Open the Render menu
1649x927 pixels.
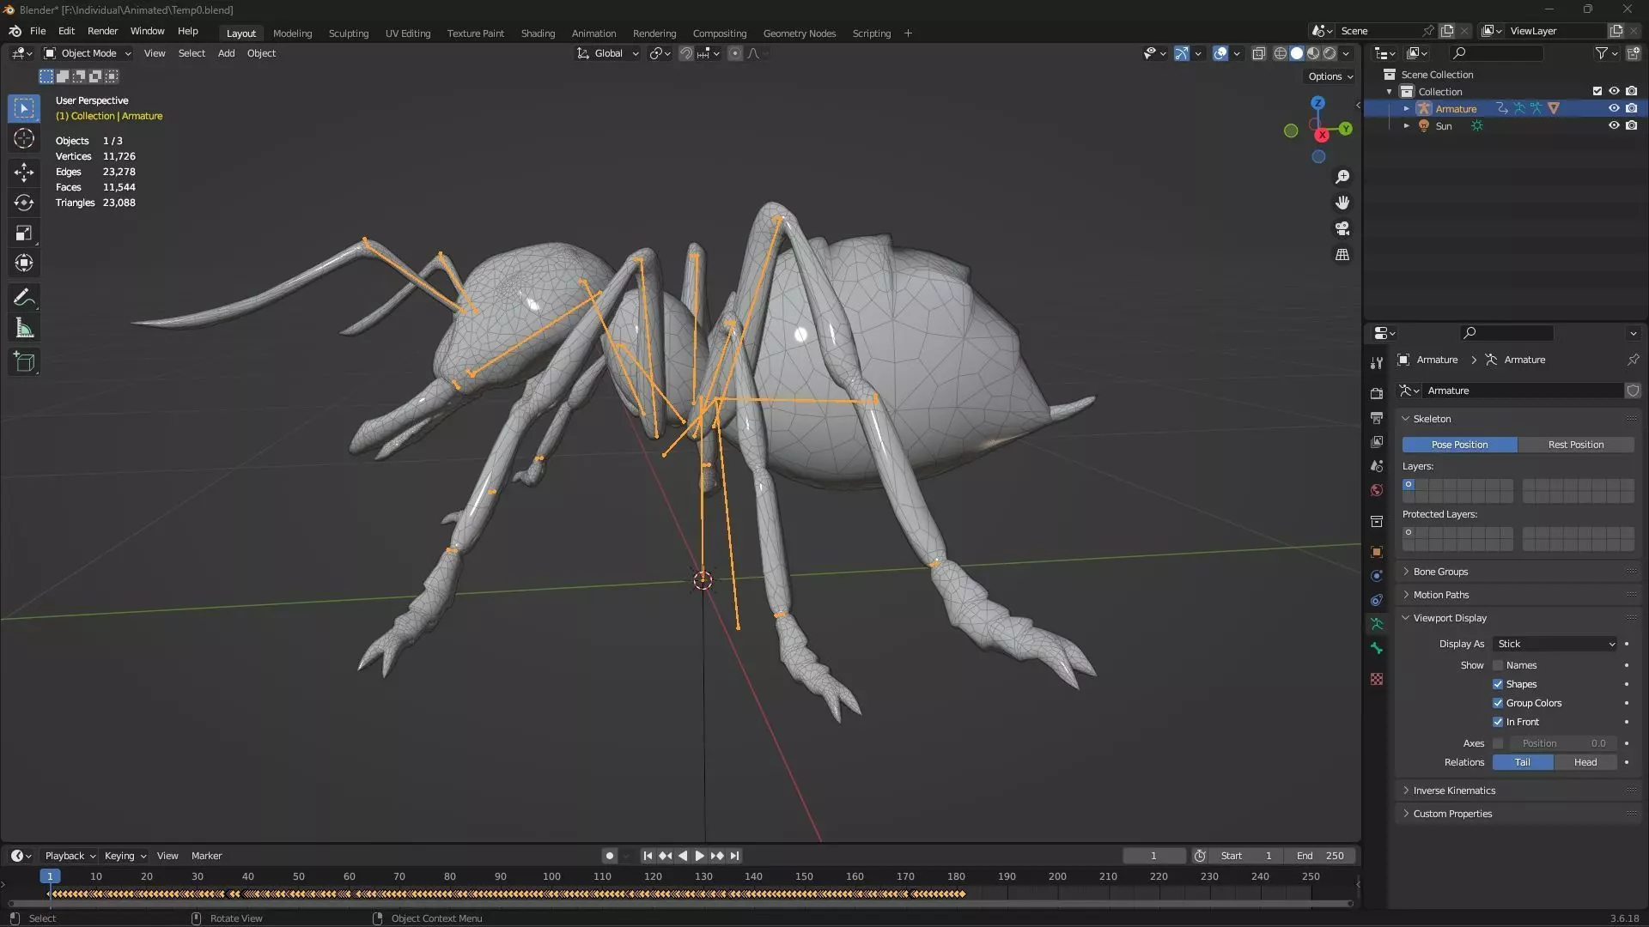point(102,31)
